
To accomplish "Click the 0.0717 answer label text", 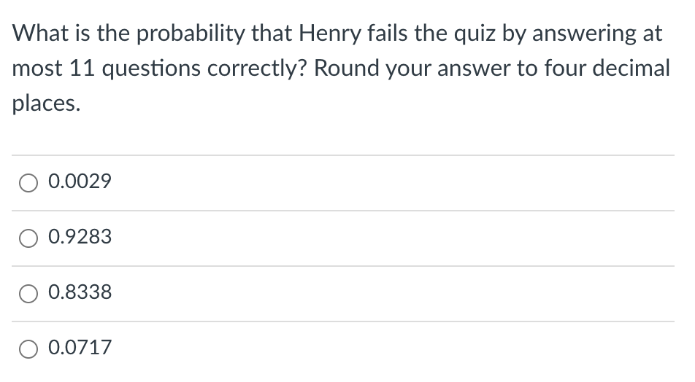I will click(80, 348).
